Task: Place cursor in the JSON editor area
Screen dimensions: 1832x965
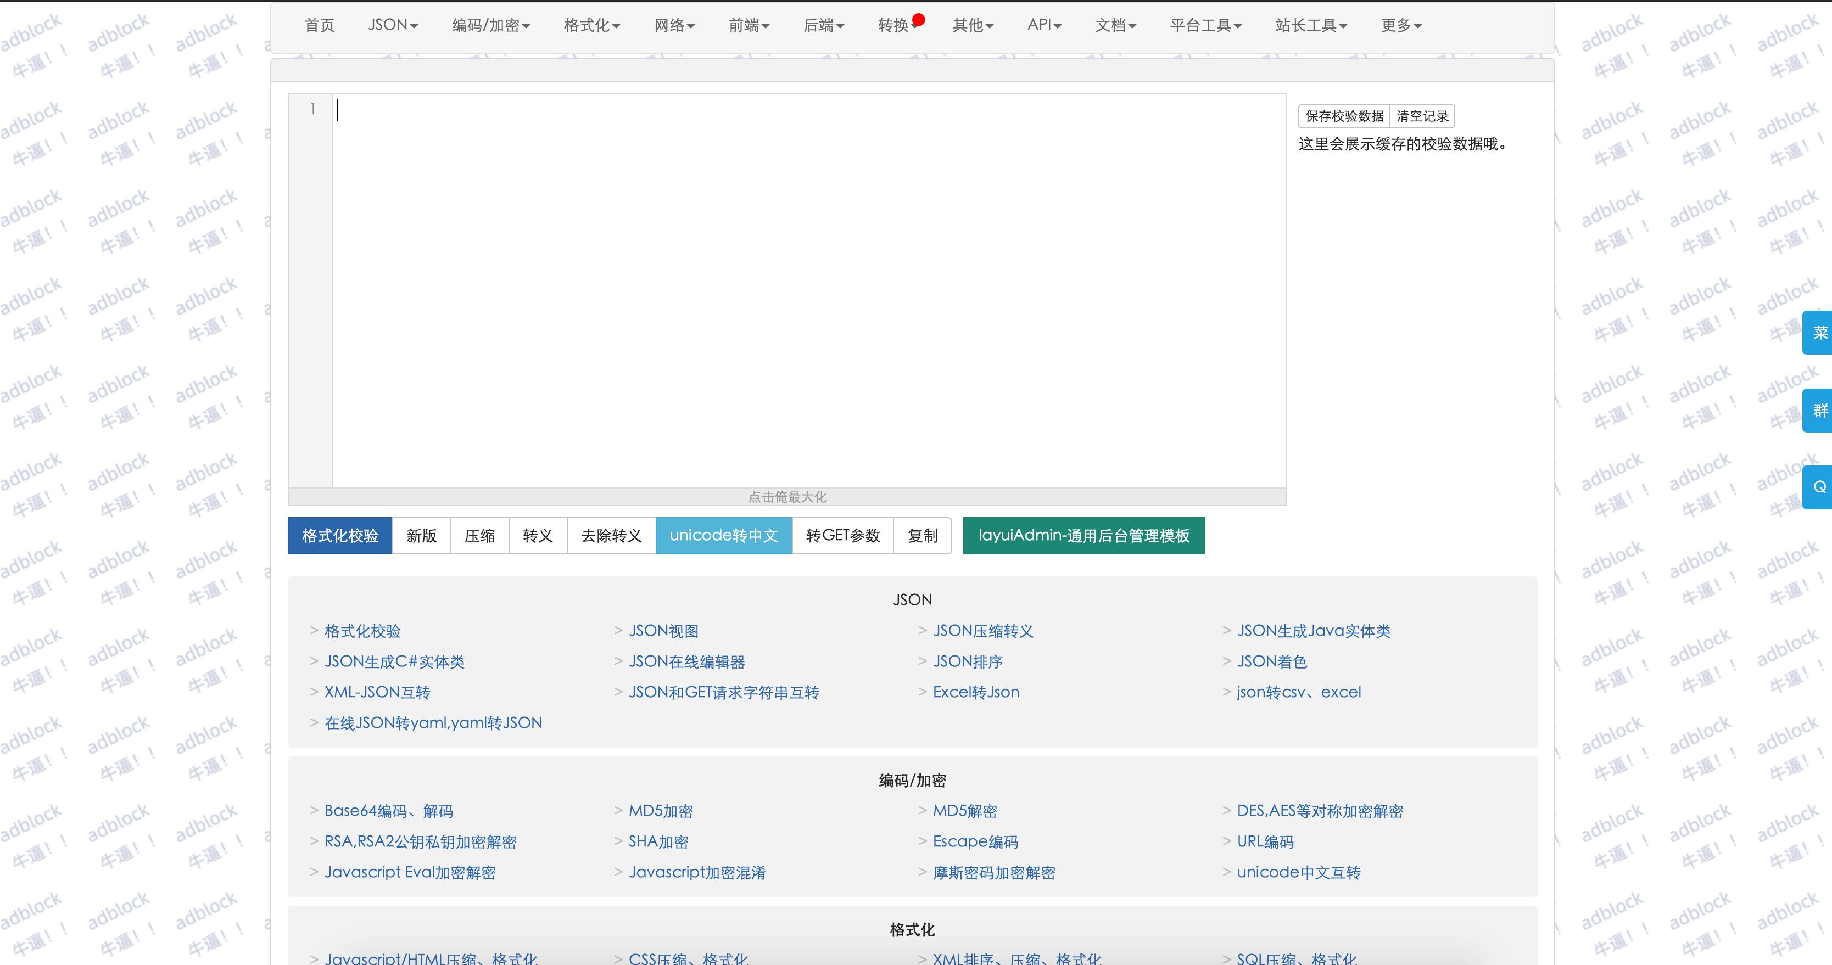Action: (783, 284)
